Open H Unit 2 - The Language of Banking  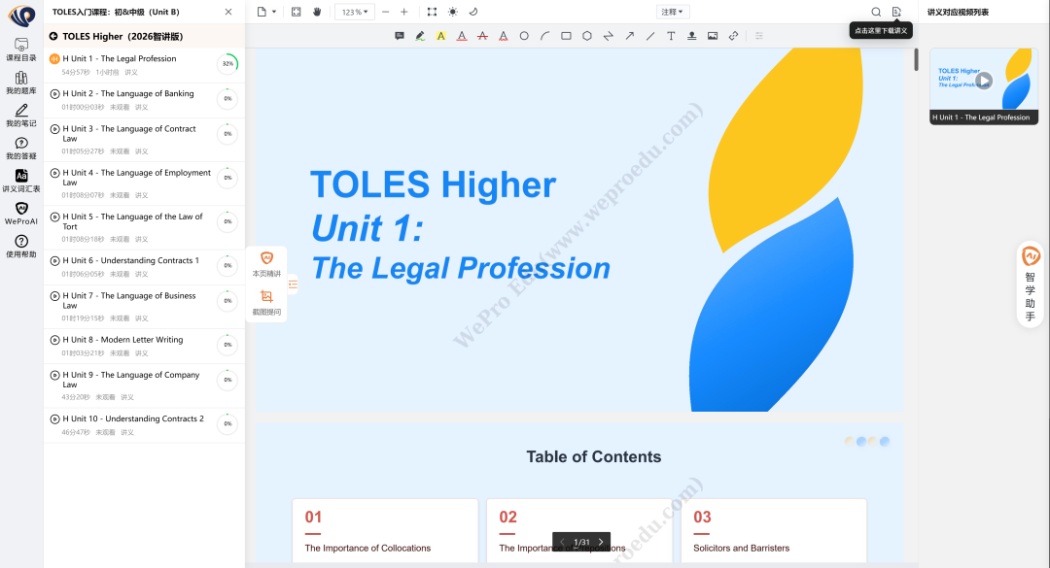tap(144, 100)
